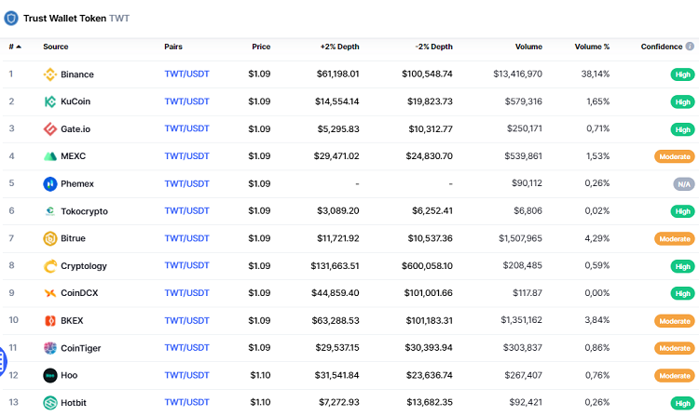
Task: Open BKEX TWT/USDT pair link
Action: tap(186, 321)
